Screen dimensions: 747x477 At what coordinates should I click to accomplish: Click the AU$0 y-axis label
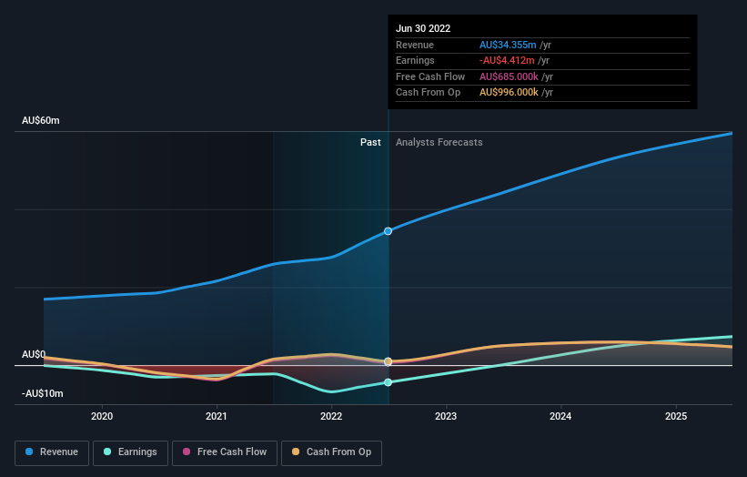click(34, 354)
